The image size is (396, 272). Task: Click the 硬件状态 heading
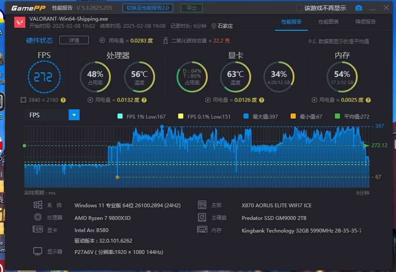click(40, 40)
